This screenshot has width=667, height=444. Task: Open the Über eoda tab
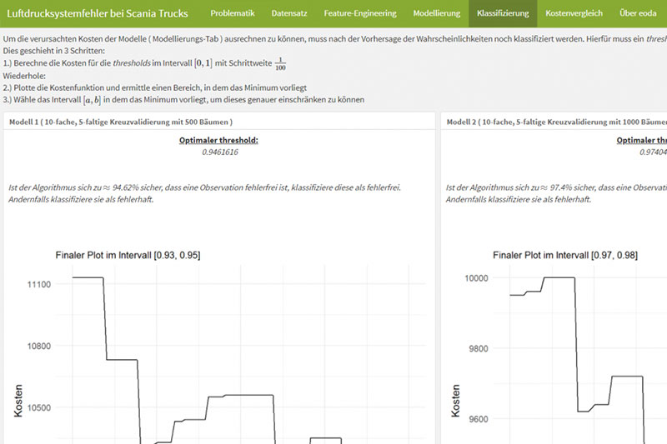coord(638,13)
